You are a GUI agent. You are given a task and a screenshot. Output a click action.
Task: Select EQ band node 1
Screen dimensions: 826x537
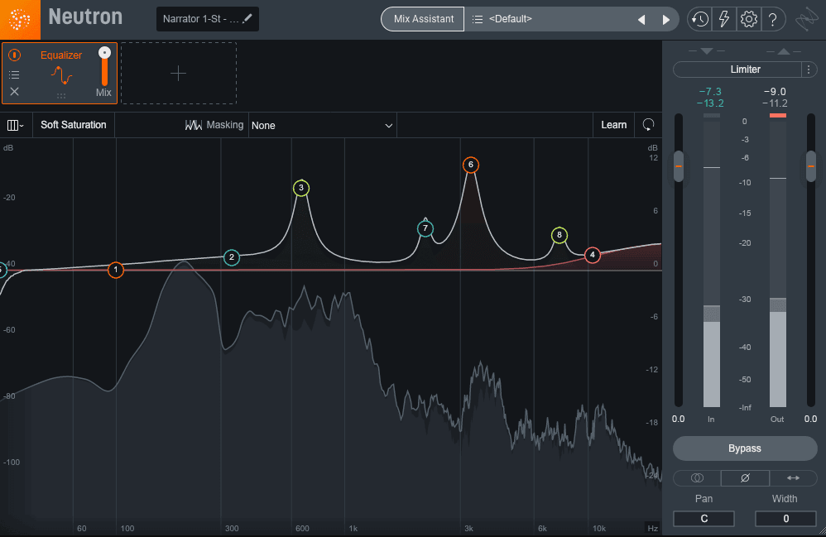[116, 270]
